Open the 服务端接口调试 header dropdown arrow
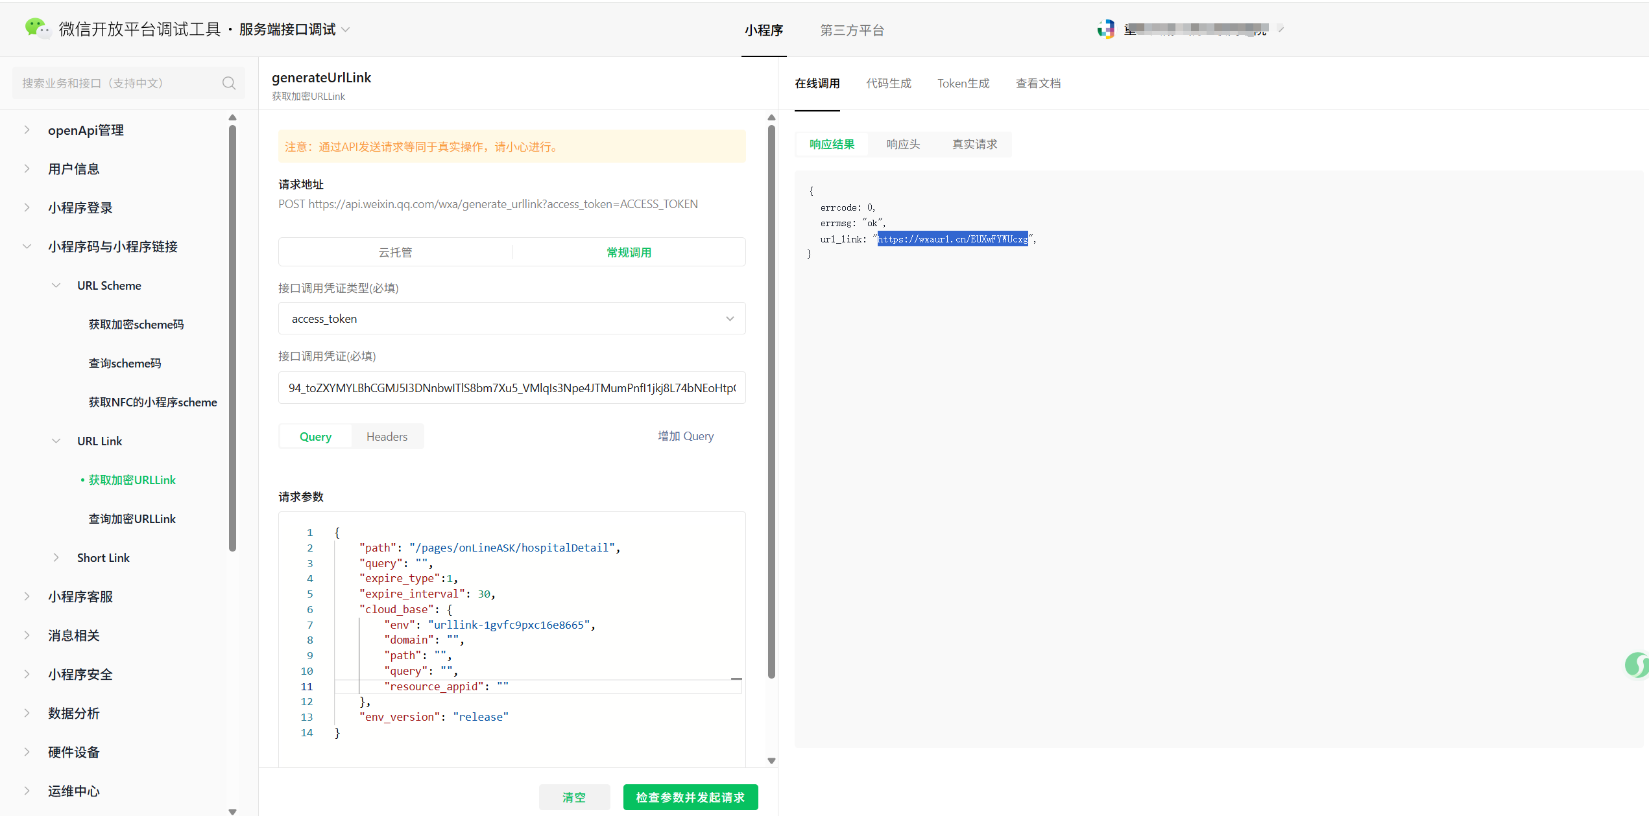The width and height of the screenshot is (1649, 816). pyautogui.click(x=346, y=30)
